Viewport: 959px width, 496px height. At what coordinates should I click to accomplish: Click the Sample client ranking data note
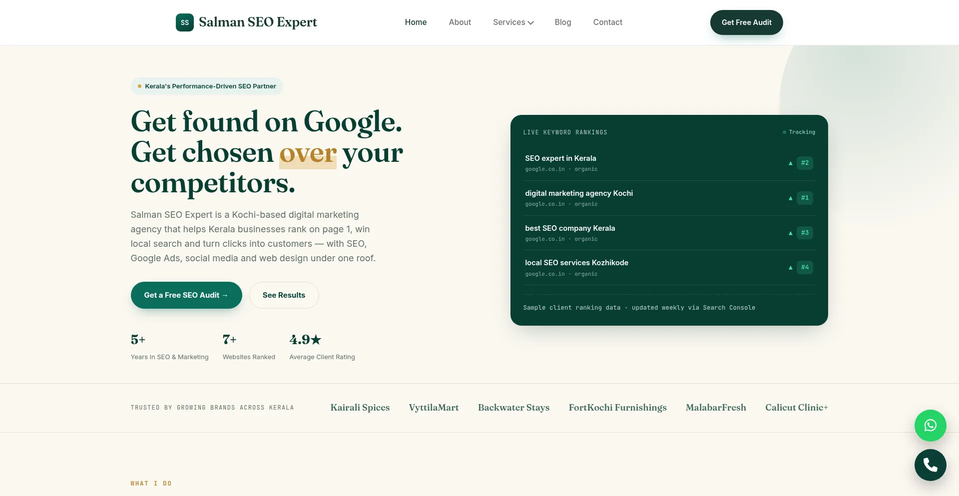[639, 308]
